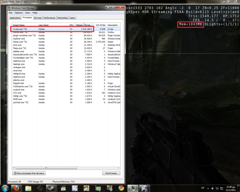Open Media Player Classic 321 taskbar icon
240x192 pixels.
63,188
